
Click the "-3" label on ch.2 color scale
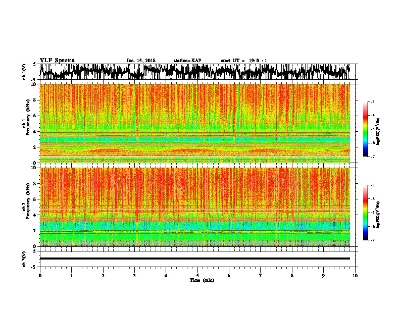[373, 185]
